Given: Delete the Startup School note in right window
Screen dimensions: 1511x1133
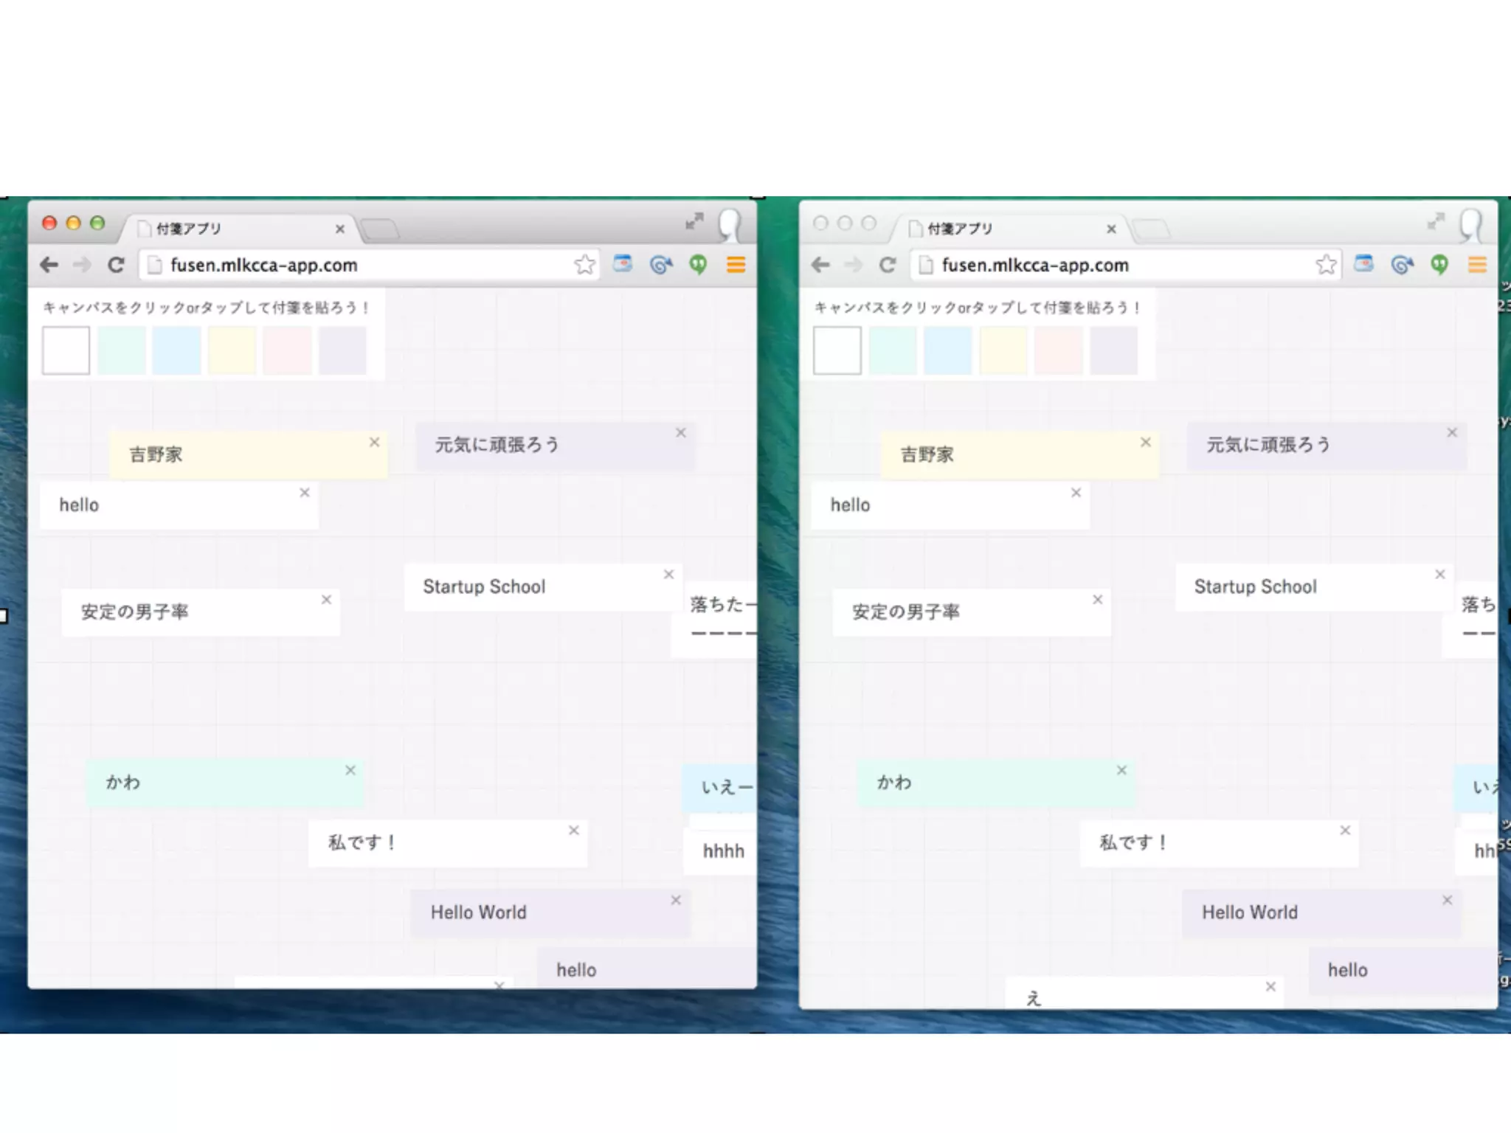Looking at the screenshot, I should [1439, 574].
